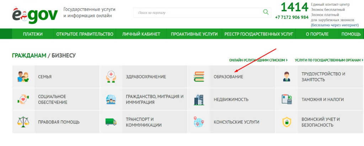364x146 pixels.
Task: Select the Гражданам tab
Action: click(x=29, y=56)
